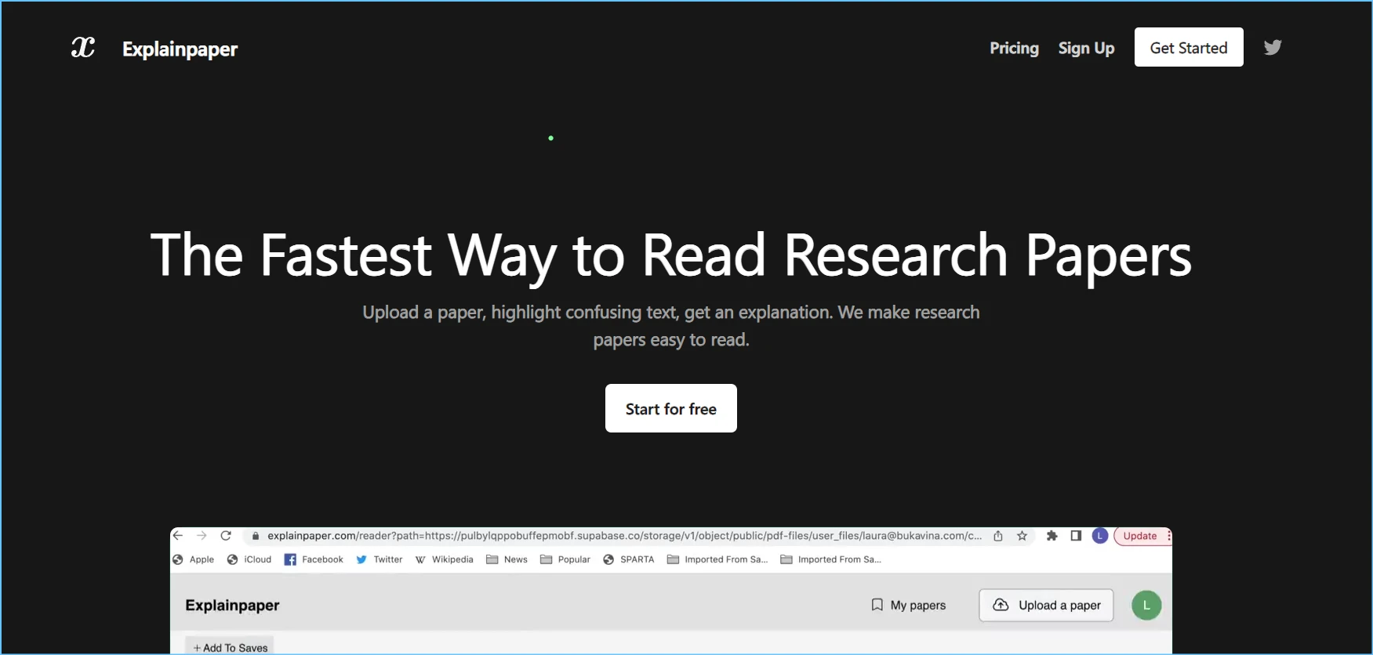Open the Twitter bookmark

[380, 559]
